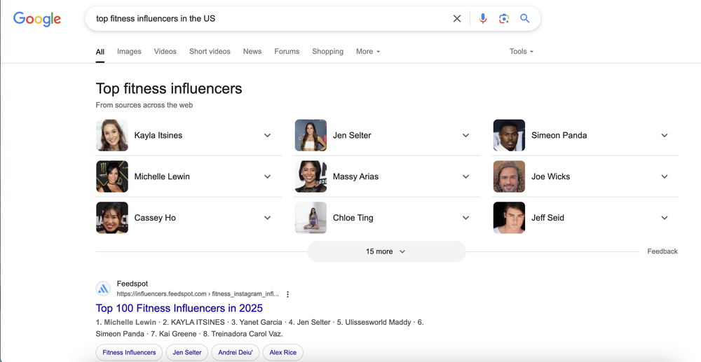This screenshot has height=362, width=701.
Task: Click the Feedspot site favicon
Action: [x=103, y=288]
